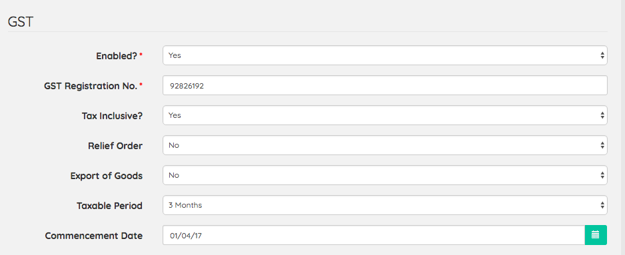This screenshot has width=625, height=255.
Task: Click the Relief Order select arrows
Action: click(602, 145)
